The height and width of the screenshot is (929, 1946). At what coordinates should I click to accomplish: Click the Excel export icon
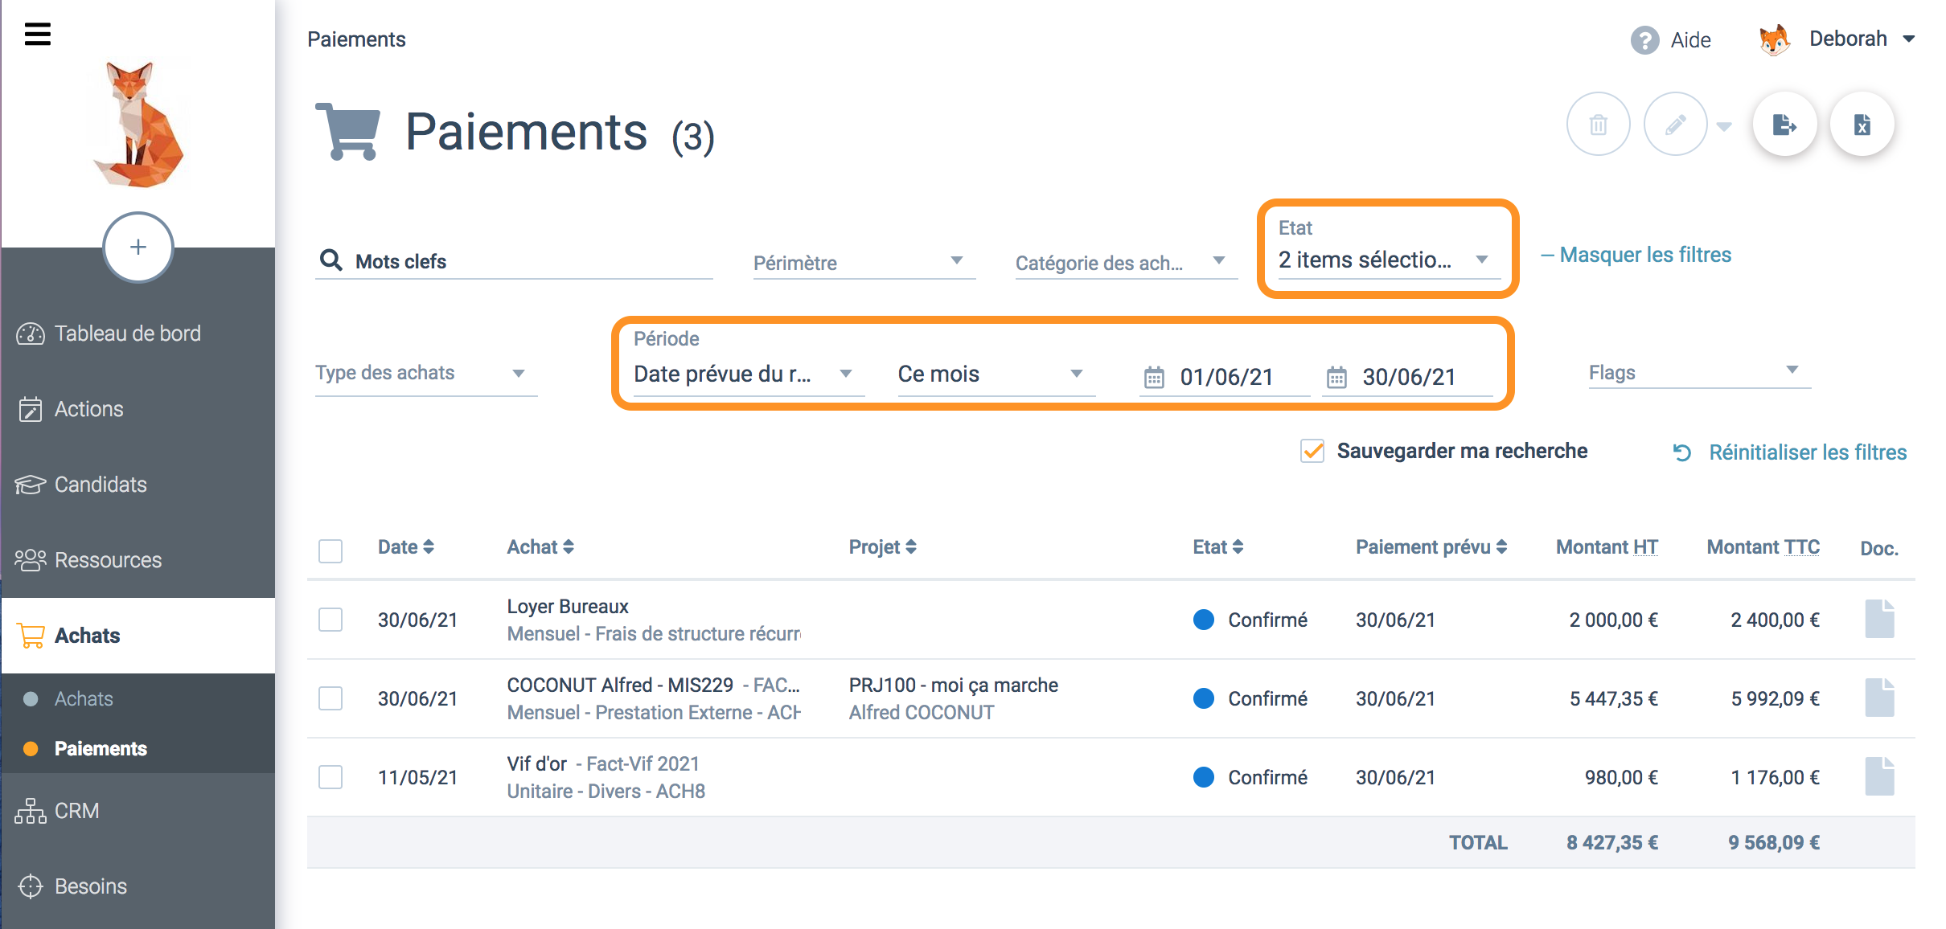(1862, 125)
